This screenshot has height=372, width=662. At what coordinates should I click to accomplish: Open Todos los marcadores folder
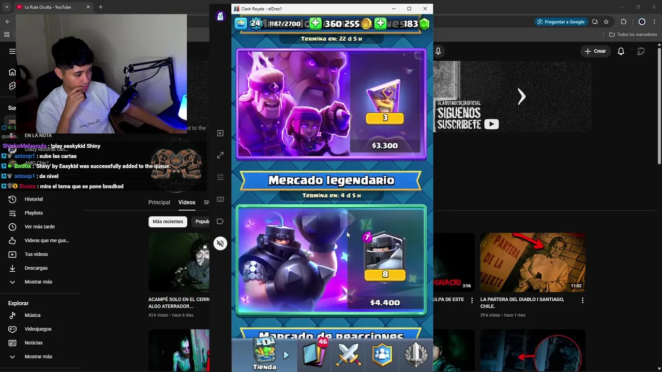(x=633, y=35)
